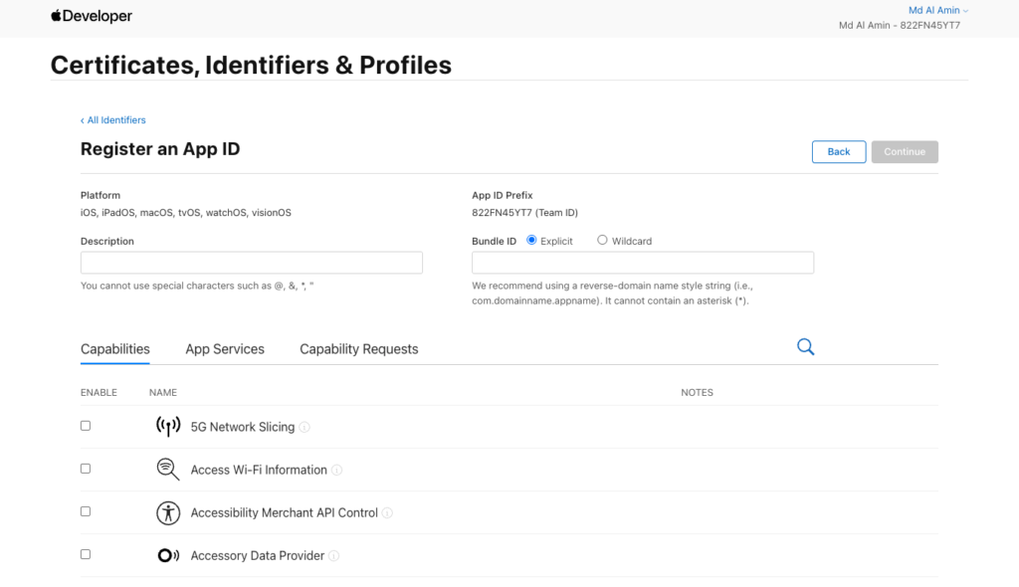Switch to the Capabilities tab
The width and height of the screenshot is (1019, 587).
(115, 349)
